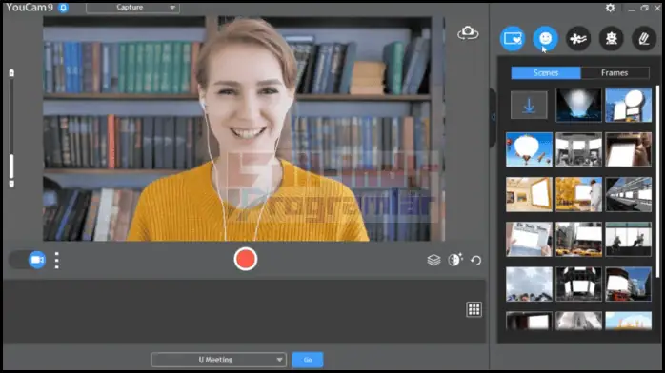Click the blue Go button

click(x=308, y=360)
